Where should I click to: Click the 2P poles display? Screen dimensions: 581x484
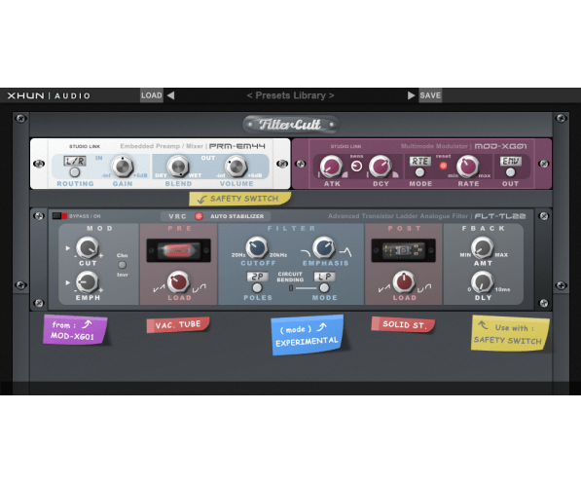(257, 277)
